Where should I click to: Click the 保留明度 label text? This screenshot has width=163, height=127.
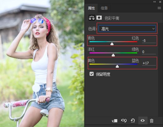pyautogui.click(x=103, y=74)
